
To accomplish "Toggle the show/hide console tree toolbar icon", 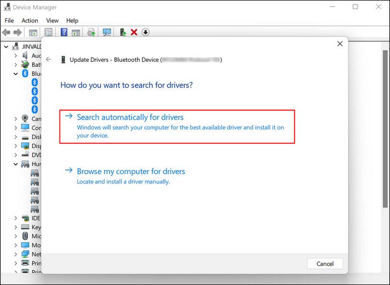I will click(33, 32).
